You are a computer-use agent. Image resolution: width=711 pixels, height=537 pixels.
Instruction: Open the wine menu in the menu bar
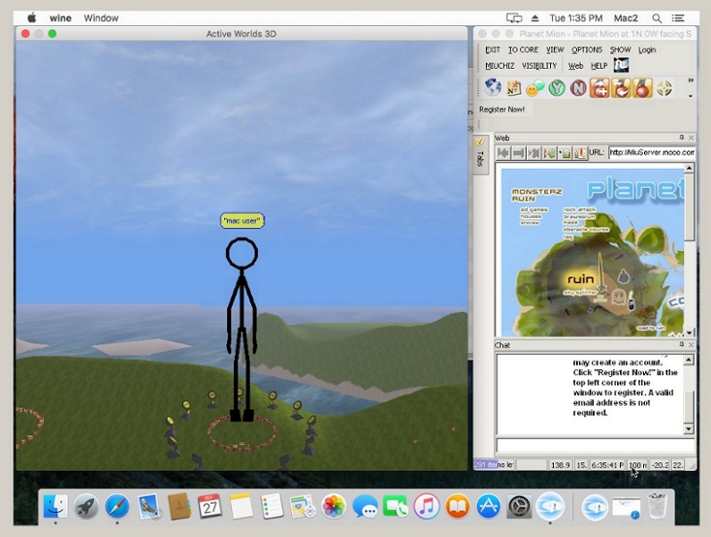[60, 18]
